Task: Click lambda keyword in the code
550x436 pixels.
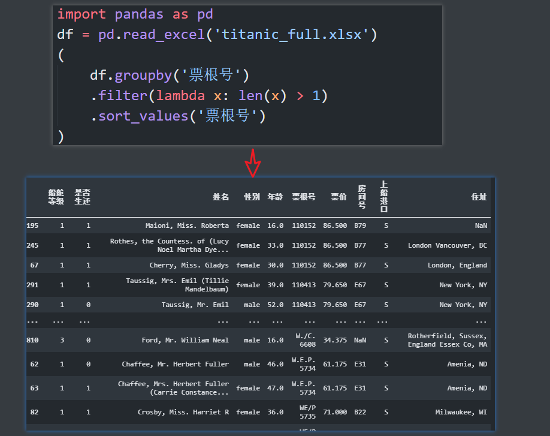Action: click(180, 96)
